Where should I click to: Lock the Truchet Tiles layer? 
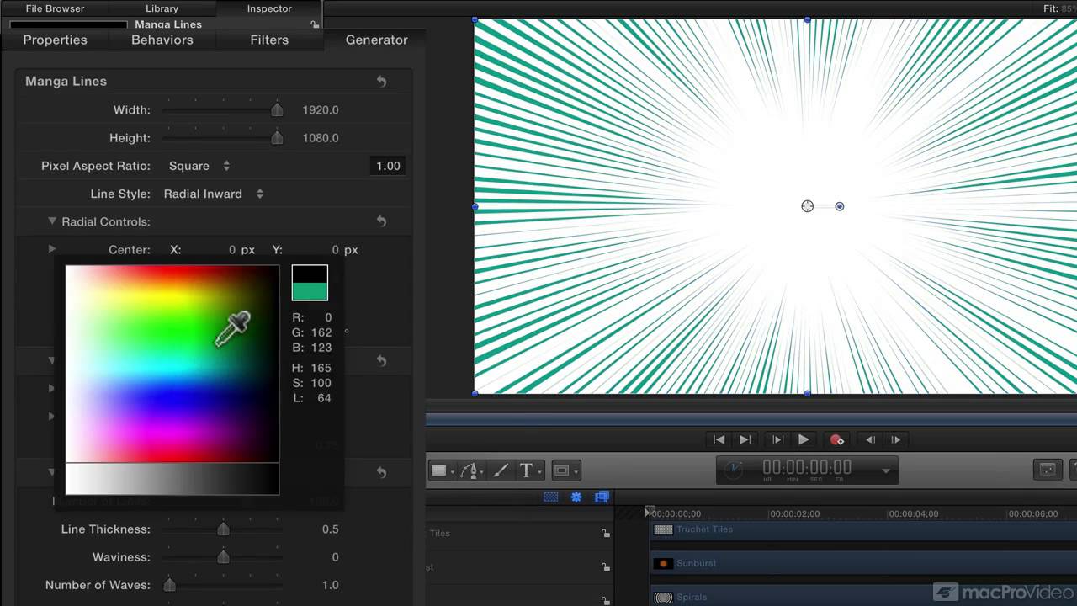[x=605, y=533]
